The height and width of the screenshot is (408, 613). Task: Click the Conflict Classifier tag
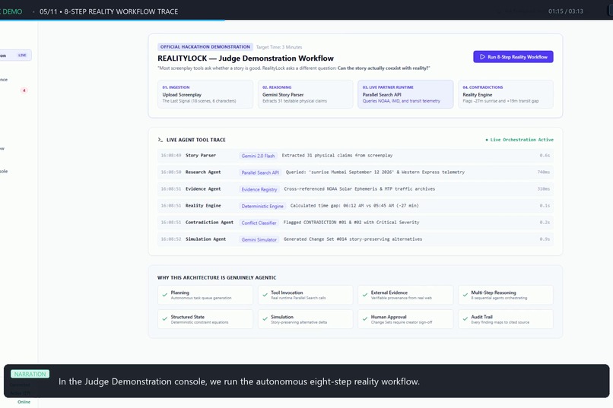tap(259, 223)
